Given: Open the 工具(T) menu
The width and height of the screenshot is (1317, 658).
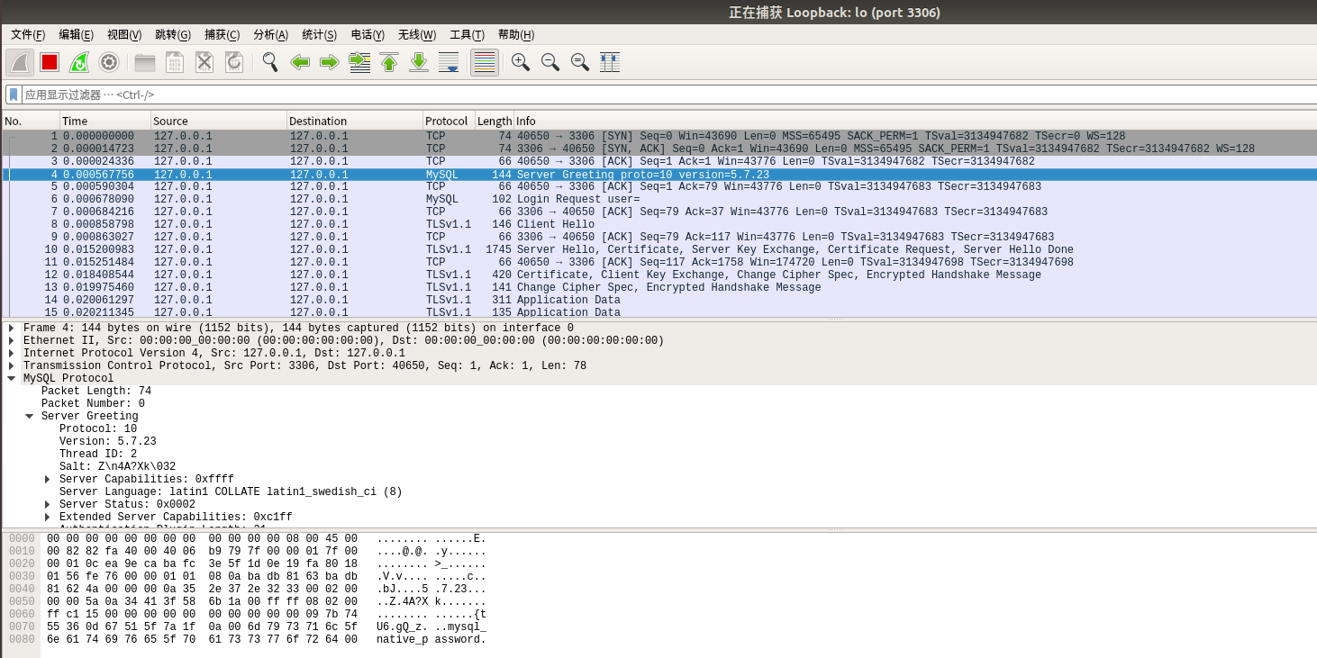Looking at the screenshot, I should pyautogui.click(x=467, y=35).
